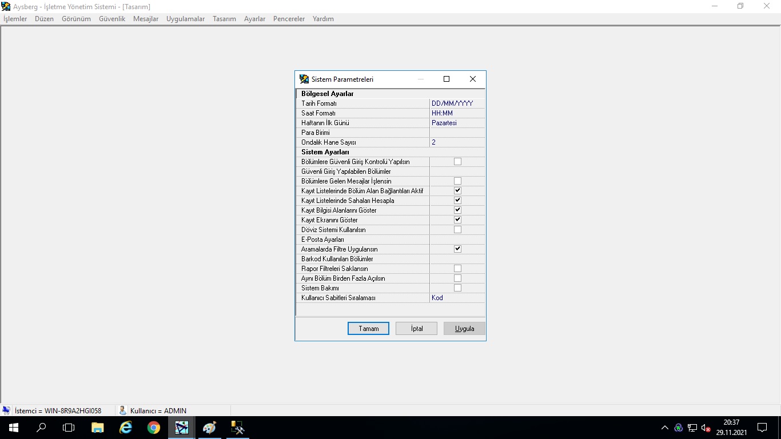Click the Aysberg app icon in taskbar
Image resolution: width=781 pixels, height=439 pixels.
[x=181, y=428]
